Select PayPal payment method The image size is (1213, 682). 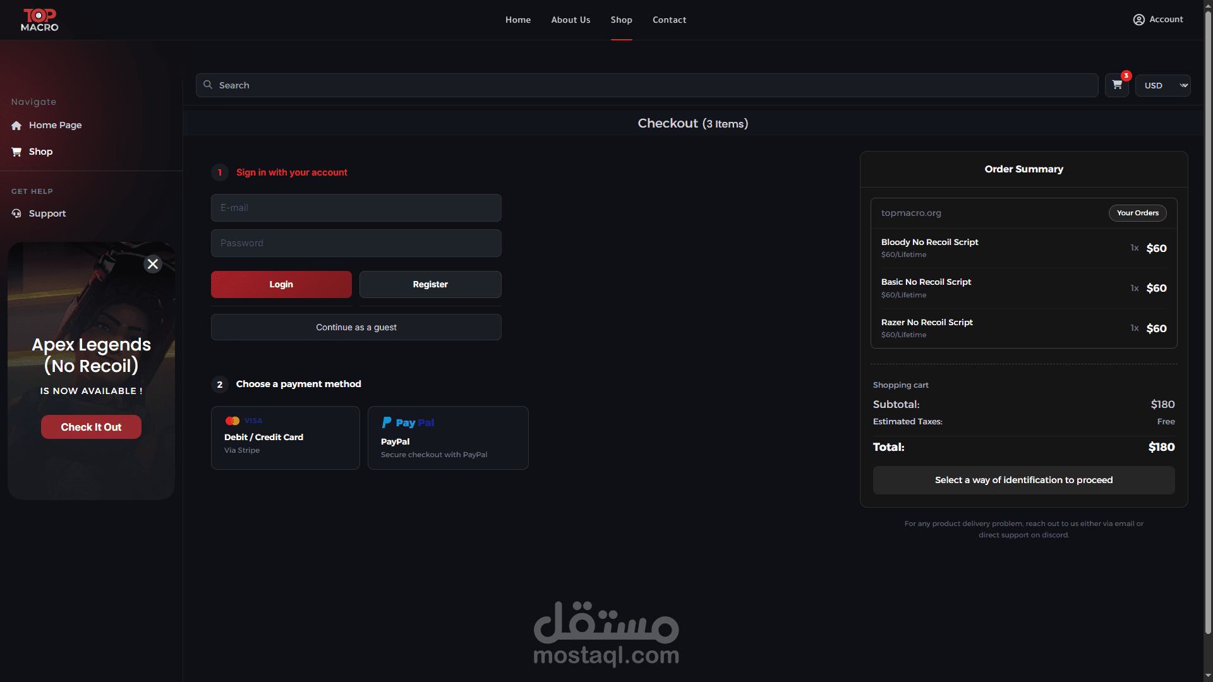click(448, 438)
